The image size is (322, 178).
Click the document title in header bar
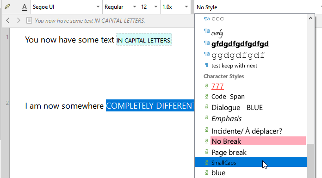pyautogui.click(x=90, y=20)
